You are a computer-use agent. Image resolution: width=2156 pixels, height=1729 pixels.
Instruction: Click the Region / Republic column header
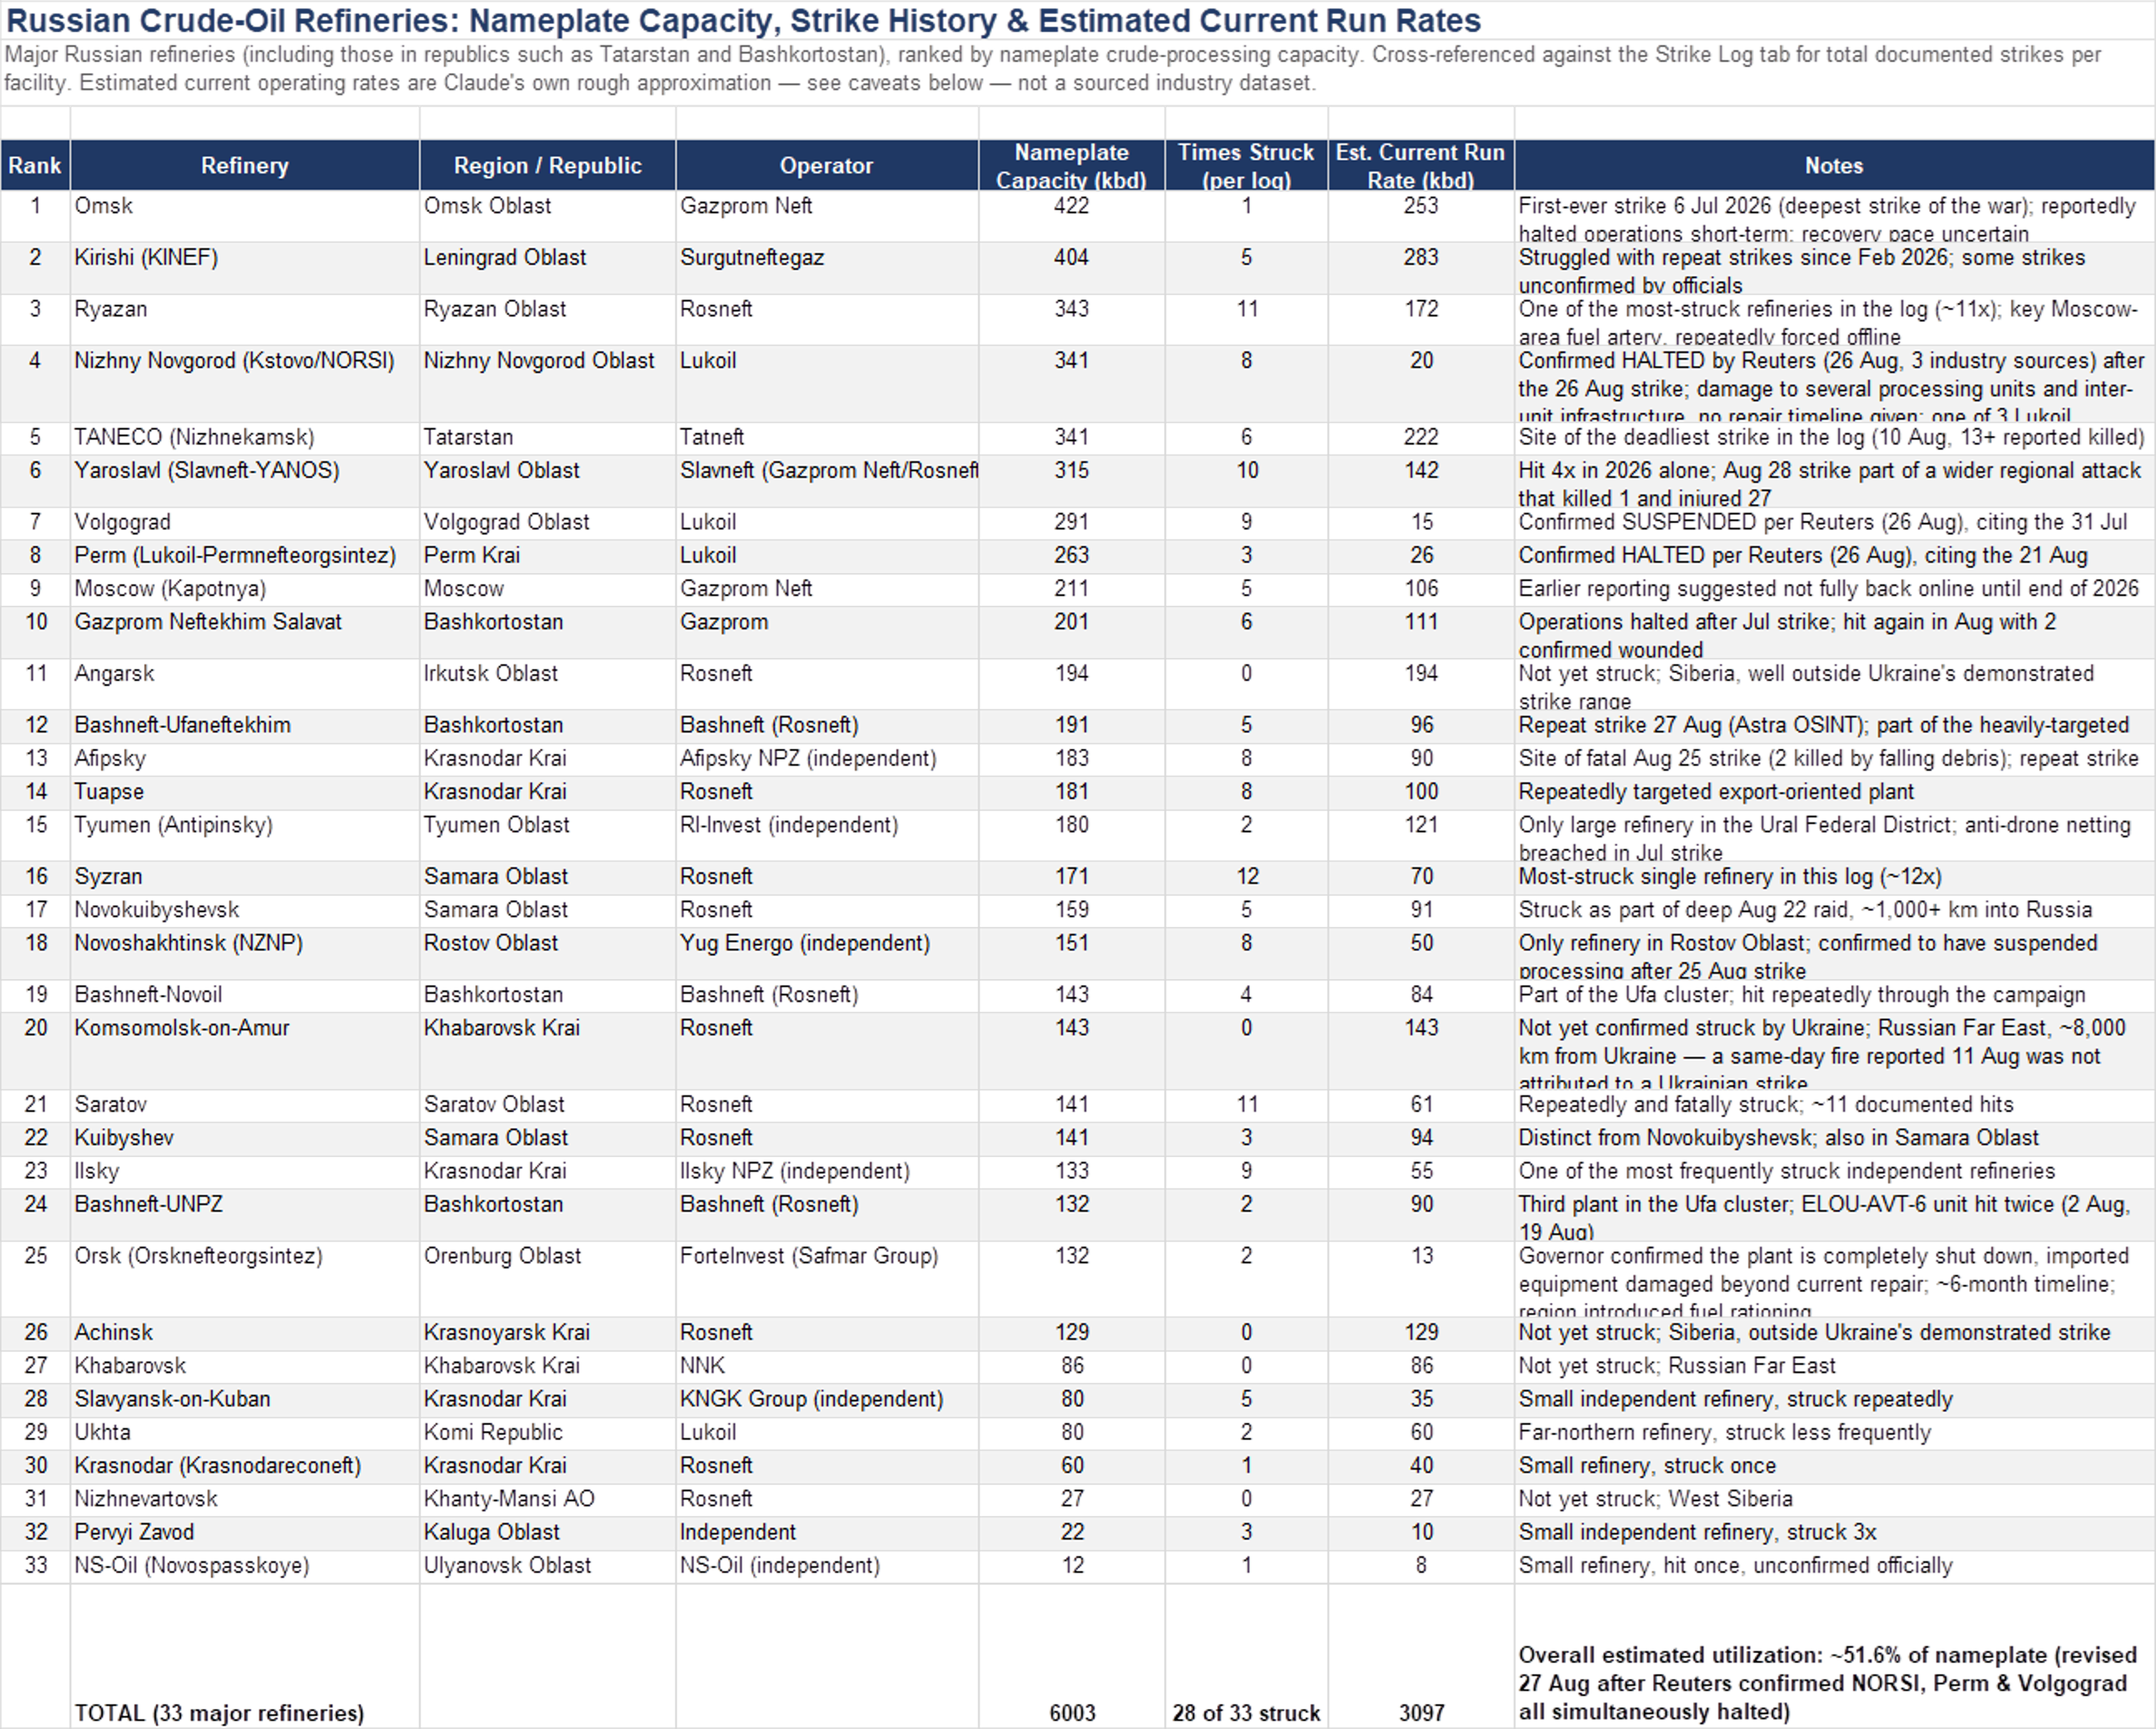pyautogui.click(x=548, y=165)
